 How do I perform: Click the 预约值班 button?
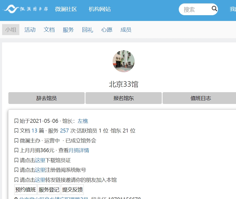[x=26, y=190]
